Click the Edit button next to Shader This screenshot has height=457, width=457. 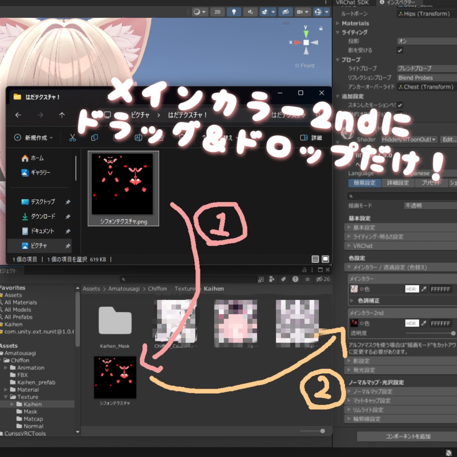tap(449, 139)
